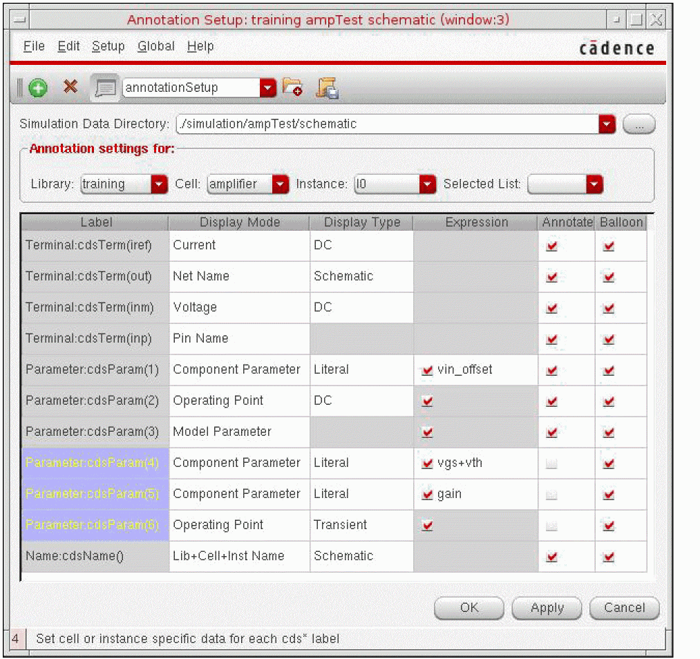Enable Annotate checkbox for cdsParam(5)

[552, 495]
